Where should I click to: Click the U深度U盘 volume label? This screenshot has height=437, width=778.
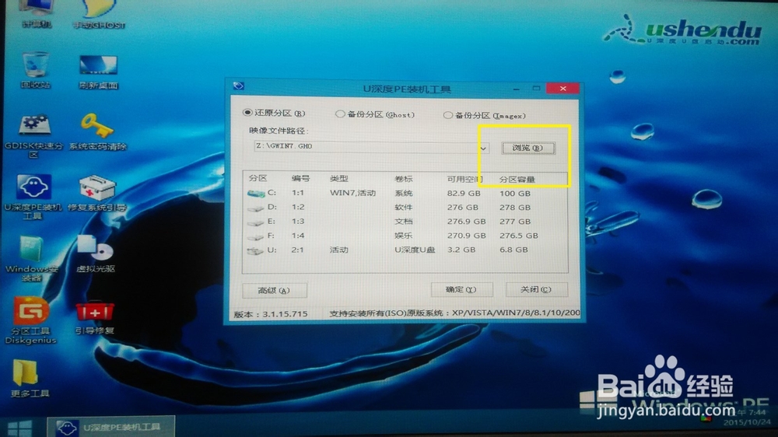[x=415, y=250]
